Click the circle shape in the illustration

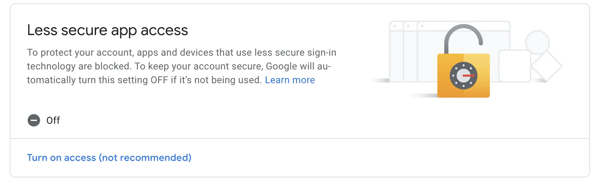pos(537,42)
